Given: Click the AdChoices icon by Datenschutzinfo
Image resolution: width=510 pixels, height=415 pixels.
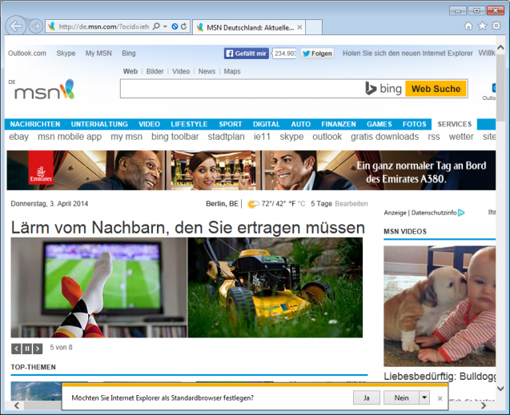Looking at the screenshot, I should (x=461, y=213).
